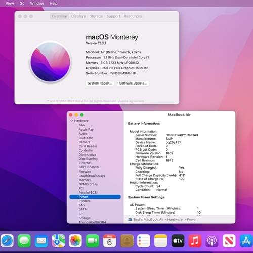Image resolution: width=253 pixels, height=253 pixels.
Task: Open the Window menu
Action: tap(37, 3)
